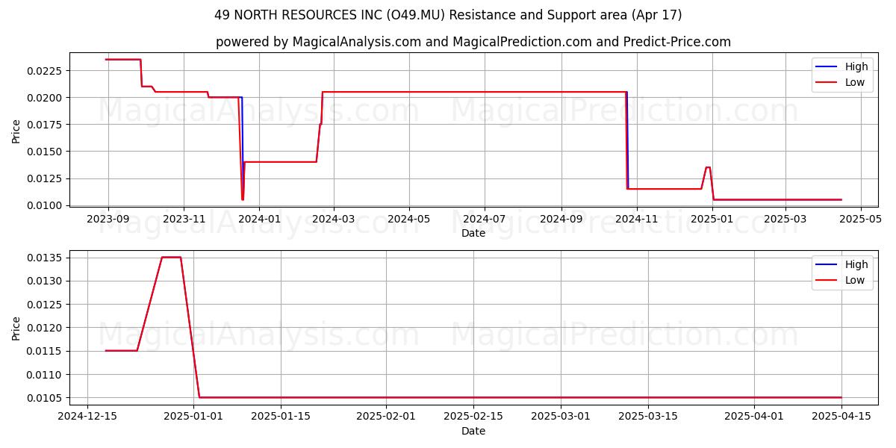Click the High legend entry in bottom chart
The image size is (896, 448).
[842, 264]
